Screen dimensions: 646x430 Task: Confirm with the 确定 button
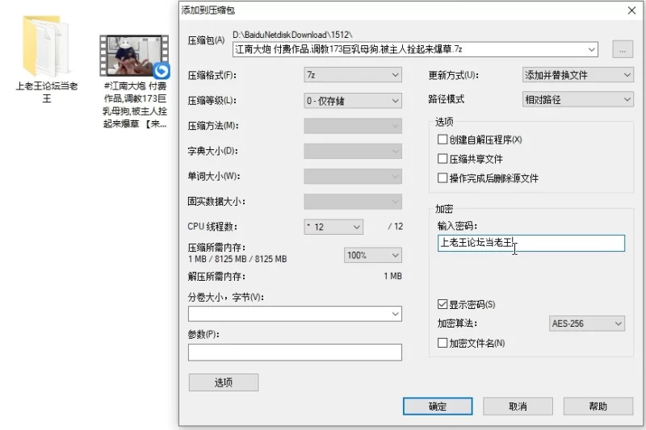438,406
